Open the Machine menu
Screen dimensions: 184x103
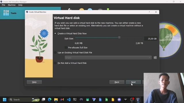tap(11, 5)
